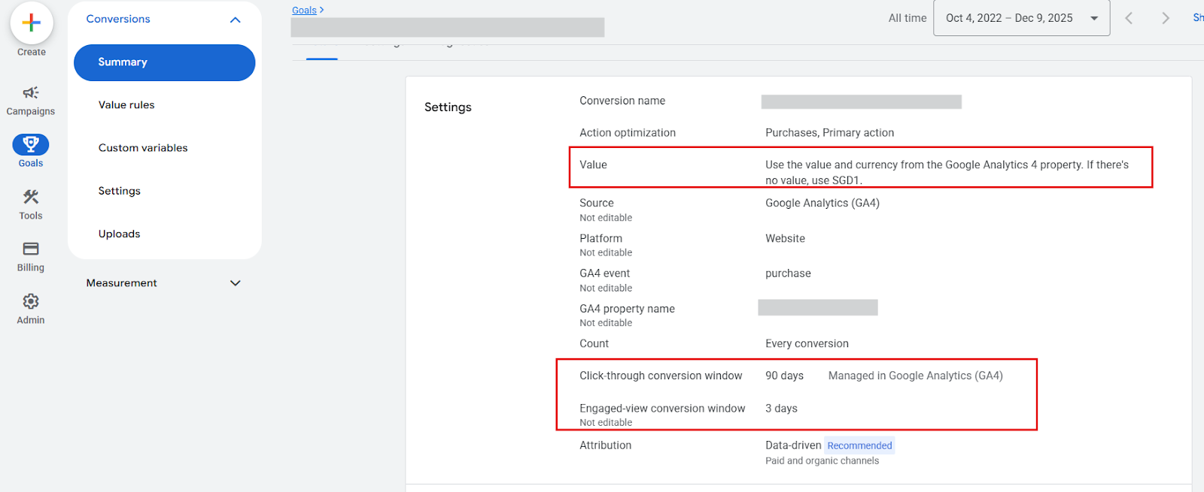Screen dimensions: 1204x492
Task: Click Paid and organic channels text
Action: [822, 461]
